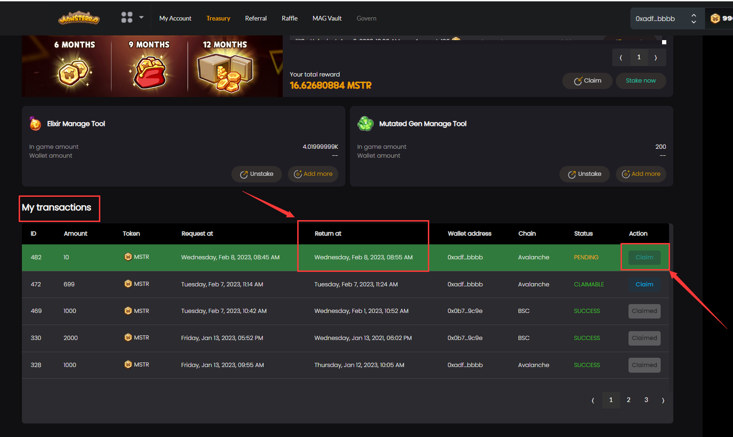This screenshot has height=437, width=733.
Task: Click the Monsterra logo
Action: tap(79, 18)
